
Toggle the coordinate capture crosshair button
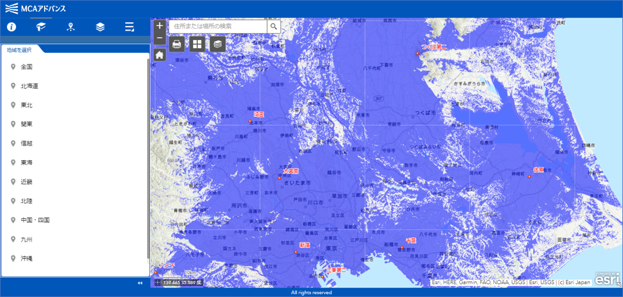click(158, 282)
